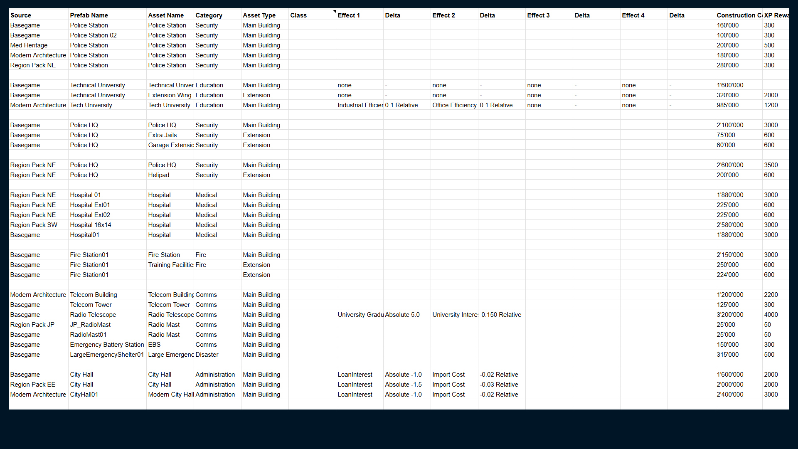Select the Training Facilities asset cell
The width and height of the screenshot is (798, 449).
point(170,264)
